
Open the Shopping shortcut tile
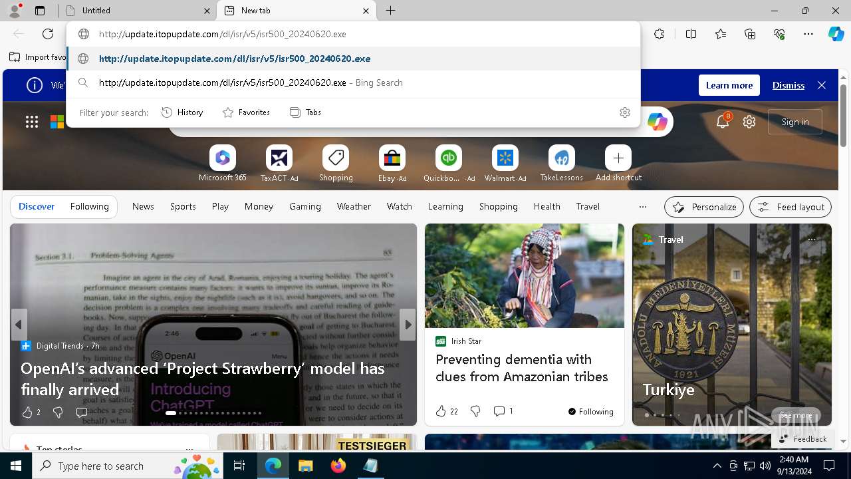pyautogui.click(x=336, y=164)
